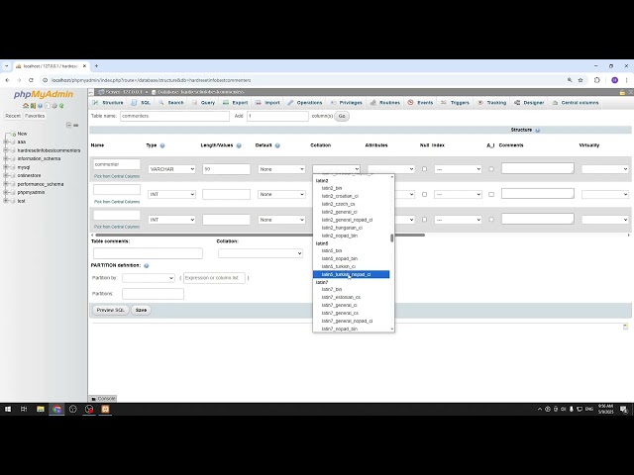Click the Table comments input field
634x475 pixels.
pyautogui.click(x=148, y=253)
